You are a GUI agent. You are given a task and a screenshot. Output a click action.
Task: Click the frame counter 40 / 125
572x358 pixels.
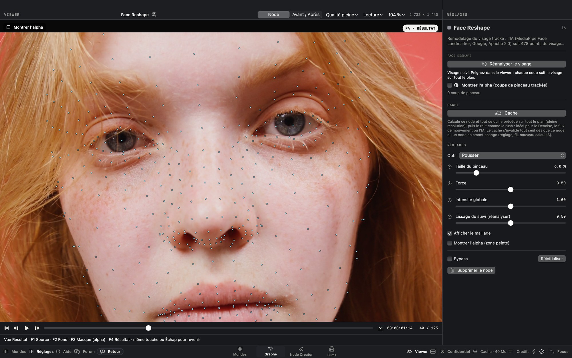(428, 328)
